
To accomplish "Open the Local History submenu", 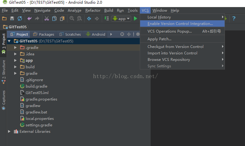I will [x=182, y=17].
